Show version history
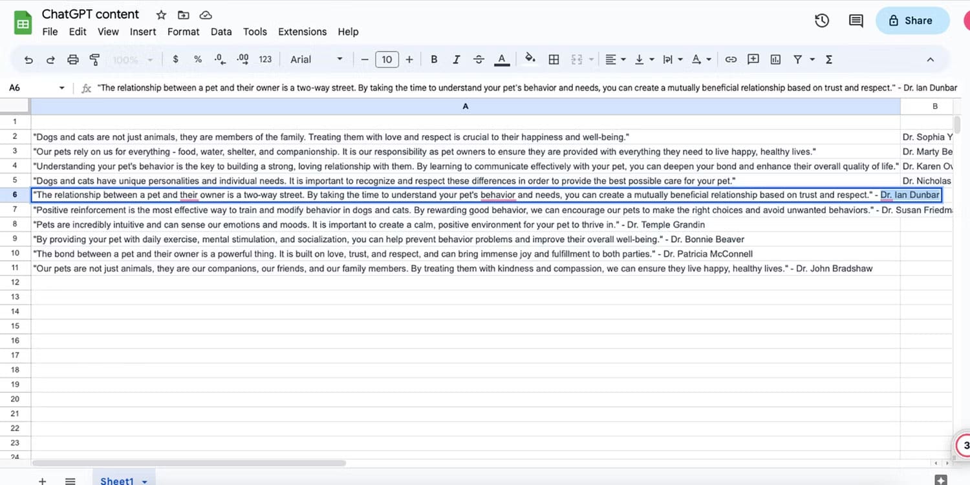 coord(821,20)
